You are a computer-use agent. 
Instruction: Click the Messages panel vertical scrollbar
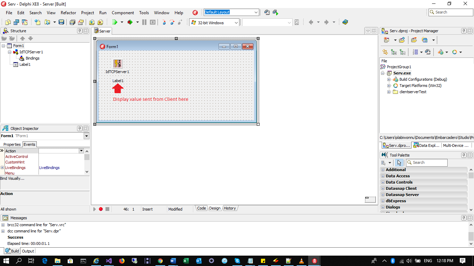(x=471, y=234)
